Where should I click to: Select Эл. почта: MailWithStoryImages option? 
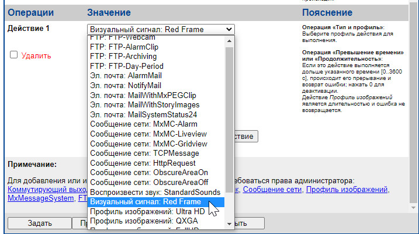[156, 105]
